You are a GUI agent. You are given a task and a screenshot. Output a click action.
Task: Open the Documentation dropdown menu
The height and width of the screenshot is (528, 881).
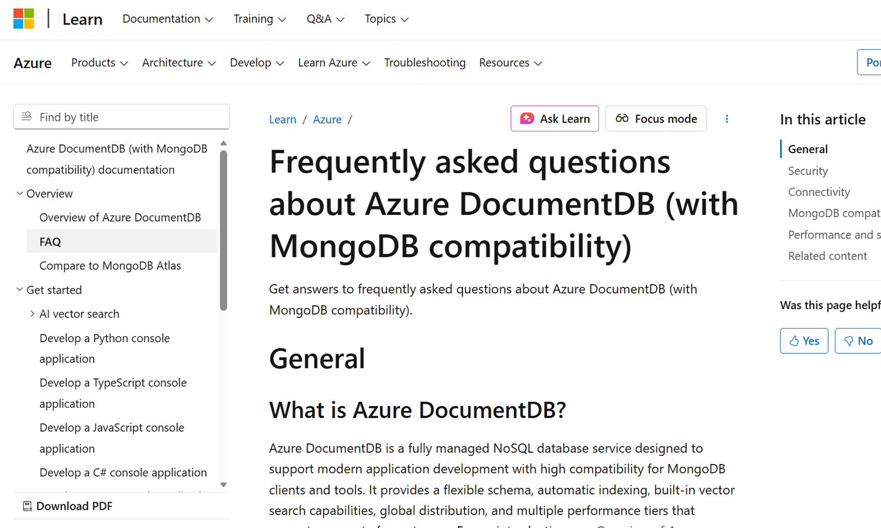point(167,19)
